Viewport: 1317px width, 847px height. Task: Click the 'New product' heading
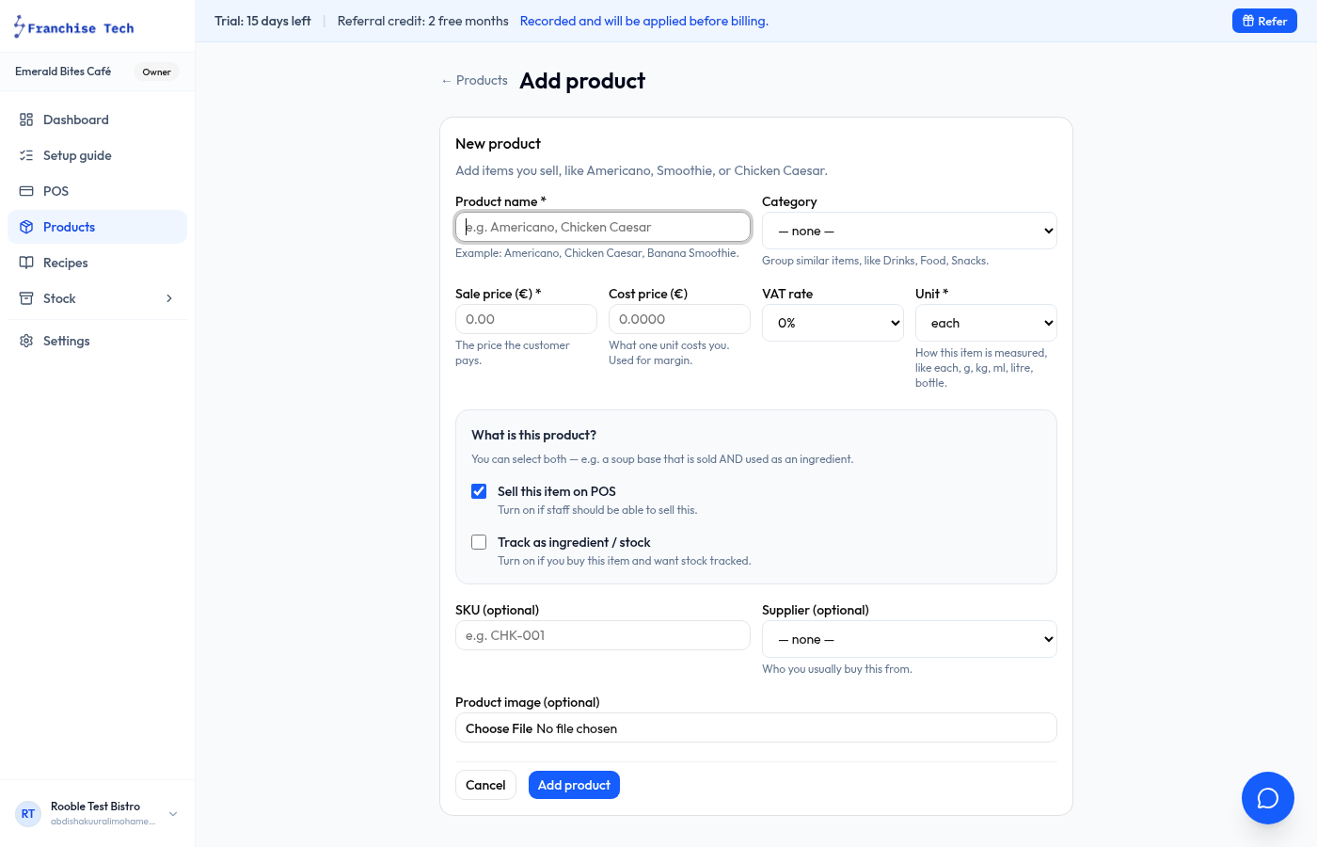[498, 143]
